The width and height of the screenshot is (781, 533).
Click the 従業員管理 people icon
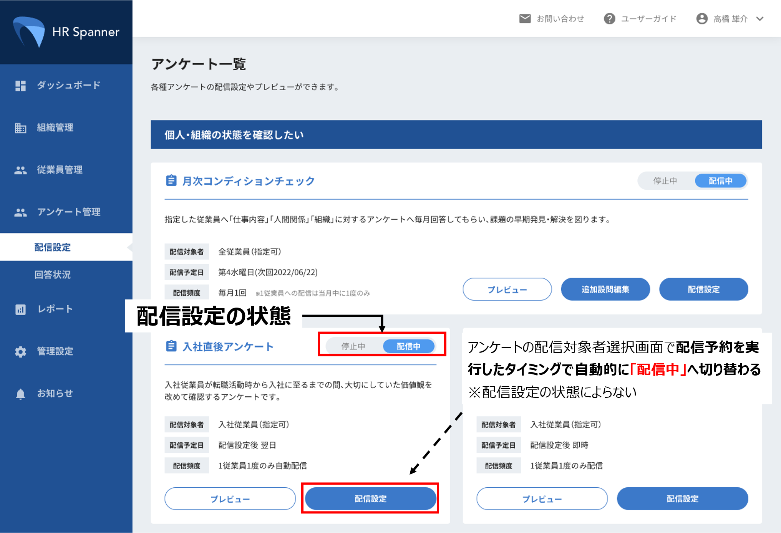click(x=20, y=170)
